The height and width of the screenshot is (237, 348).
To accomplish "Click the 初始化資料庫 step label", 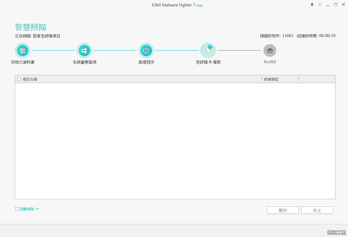I will point(23,62).
